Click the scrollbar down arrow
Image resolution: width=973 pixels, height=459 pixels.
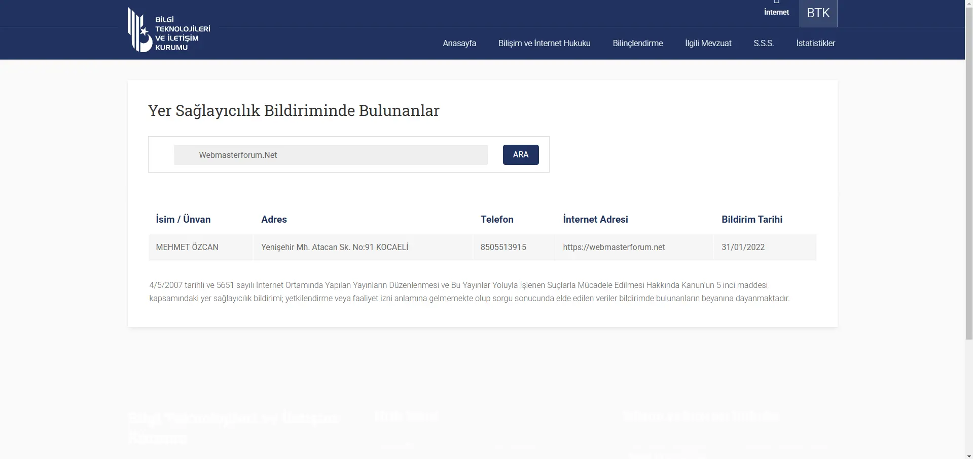(x=969, y=455)
